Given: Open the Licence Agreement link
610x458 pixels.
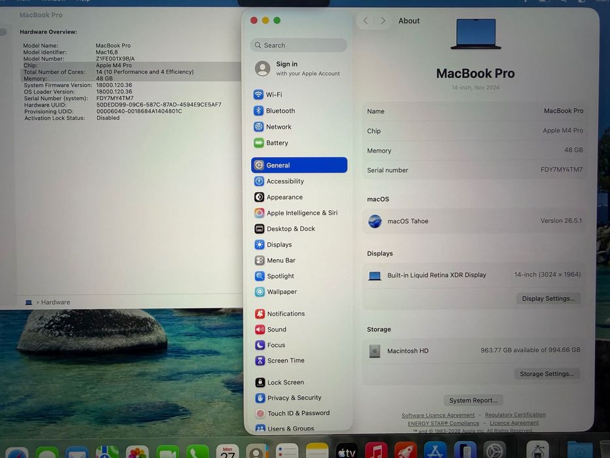Looking at the screenshot, I should (514, 423).
